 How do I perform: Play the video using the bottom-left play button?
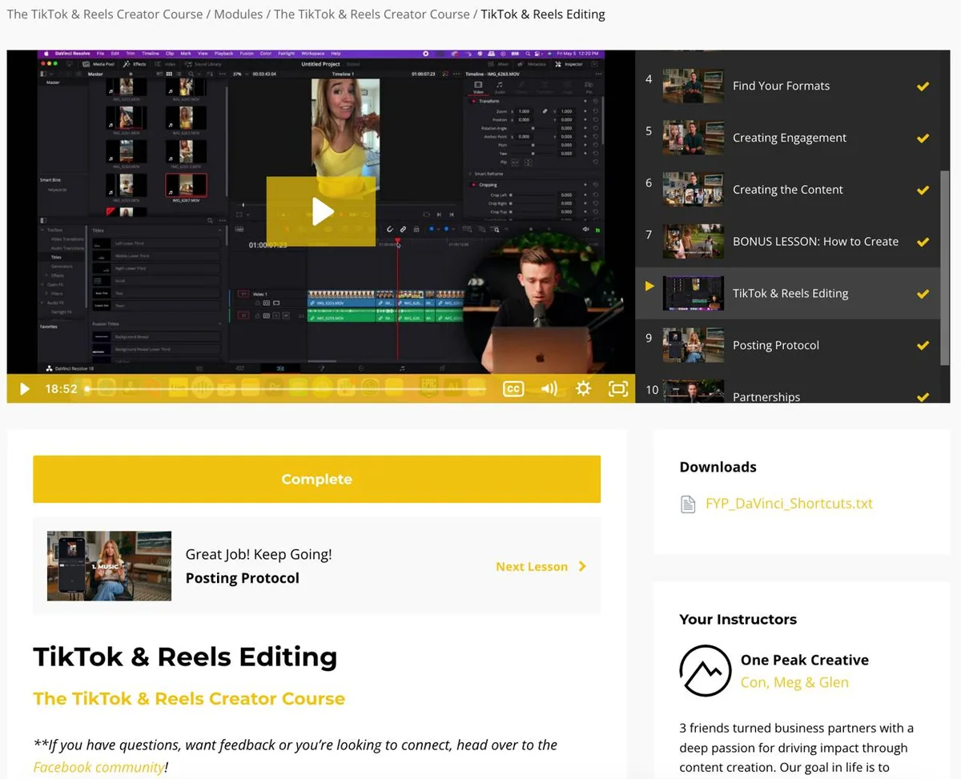click(x=24, y=388)
